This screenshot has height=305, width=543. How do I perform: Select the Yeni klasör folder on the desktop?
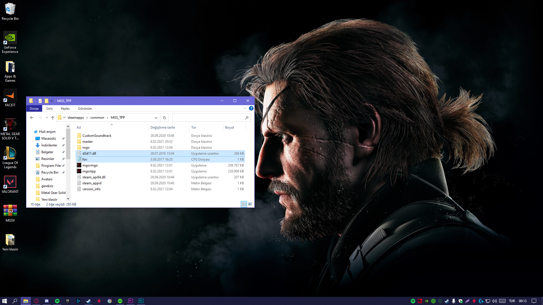coord(10,242)
